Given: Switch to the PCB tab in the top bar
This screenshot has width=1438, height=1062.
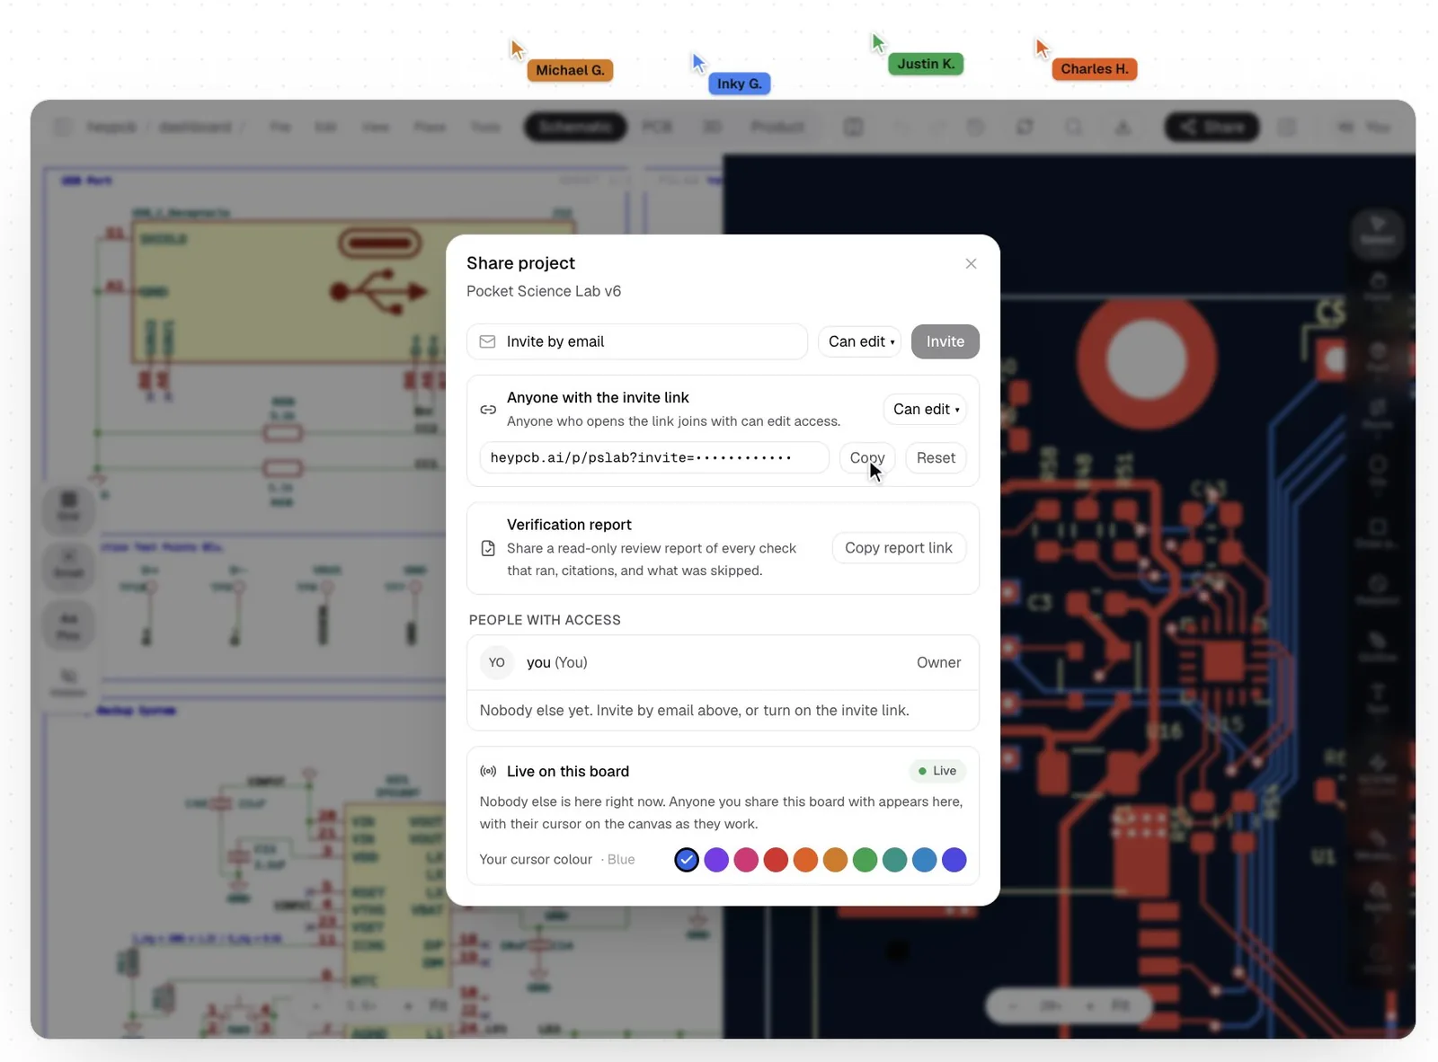Looking at the screenshot, I should coord(657,127).
